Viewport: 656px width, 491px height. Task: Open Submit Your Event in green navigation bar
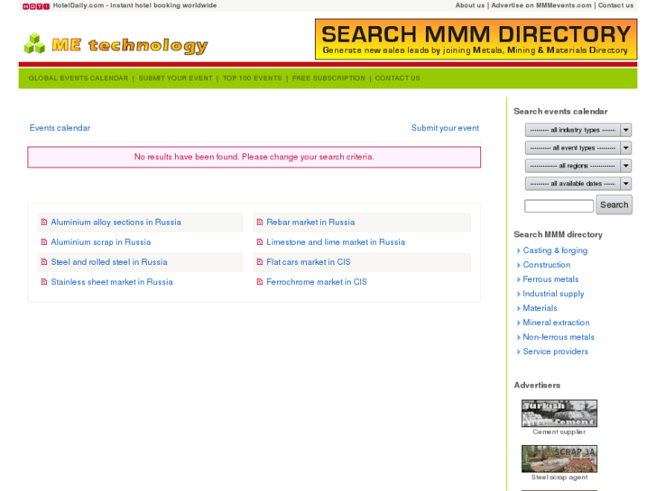coord(175,78)
